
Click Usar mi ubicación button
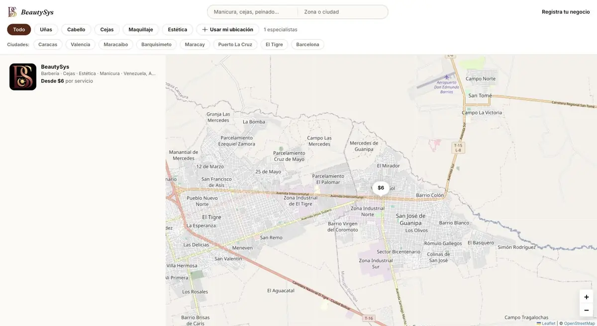[x=227, y=29]
